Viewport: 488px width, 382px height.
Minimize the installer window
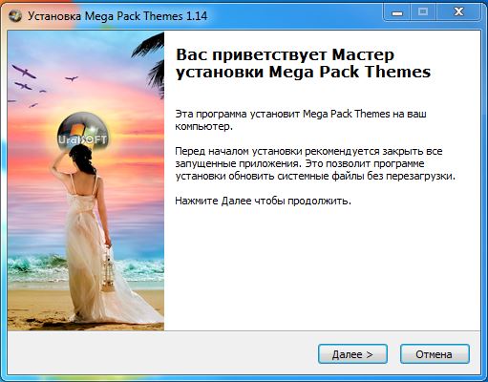[397, 13]
